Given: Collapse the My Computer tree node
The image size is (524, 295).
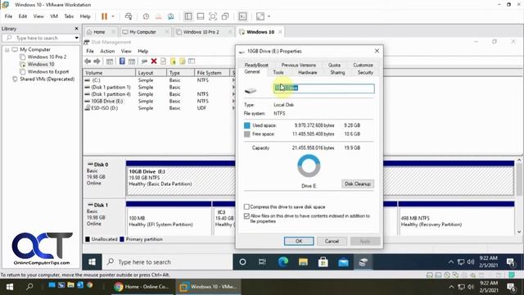Looking at the screenshot, I should click(x=7, y=50).
